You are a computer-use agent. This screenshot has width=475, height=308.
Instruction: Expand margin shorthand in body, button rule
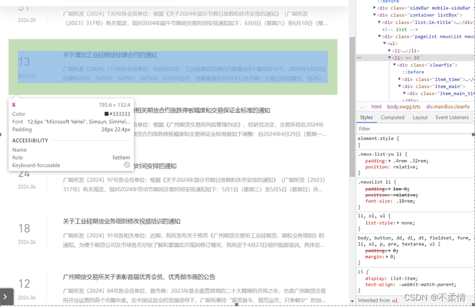[x=388, y=257]
